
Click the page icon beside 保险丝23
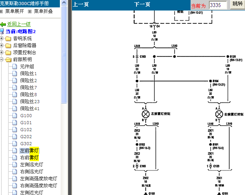point(14,102)
